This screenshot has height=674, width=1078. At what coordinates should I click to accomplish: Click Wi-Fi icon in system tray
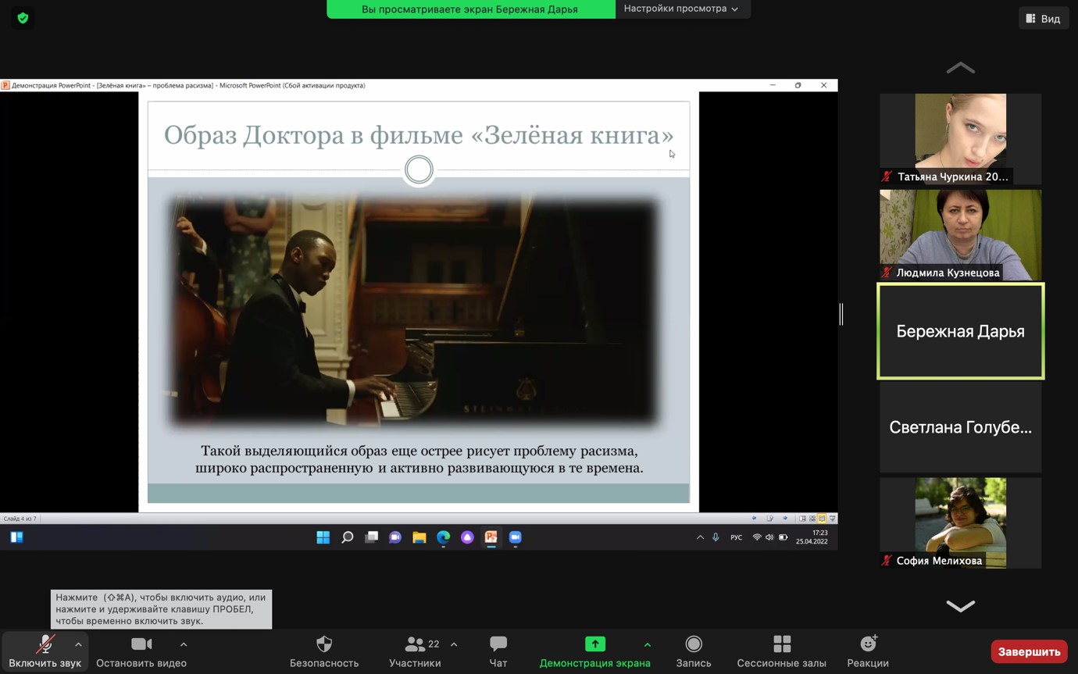pyautogui.click(x=756, y=537)
